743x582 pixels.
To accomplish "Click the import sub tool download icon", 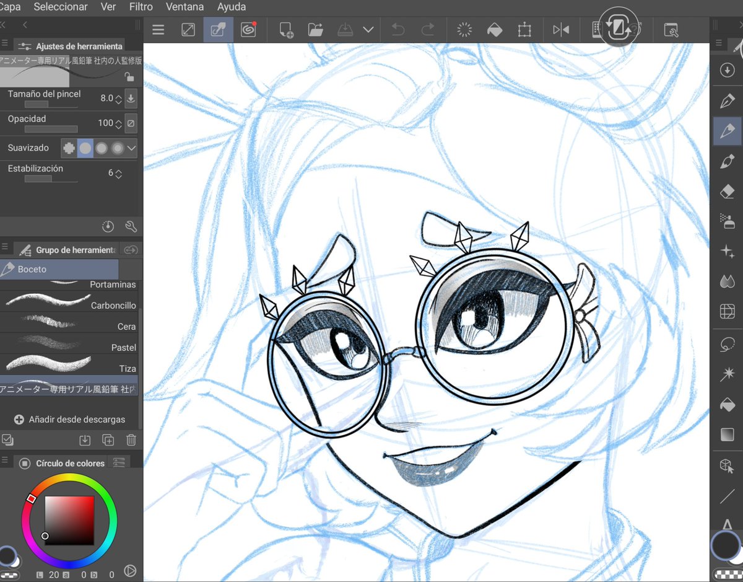I will click(85, 440).
